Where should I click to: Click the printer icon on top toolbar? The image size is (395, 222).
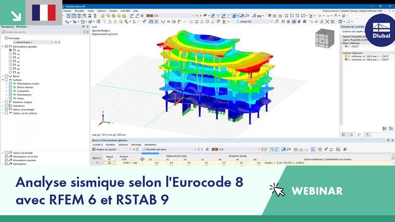coord(90,16)
